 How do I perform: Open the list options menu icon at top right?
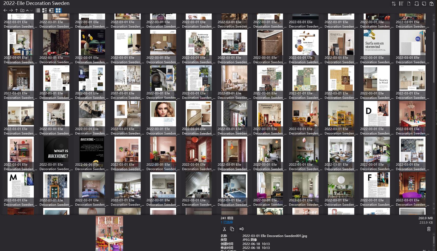click(401, 4)
